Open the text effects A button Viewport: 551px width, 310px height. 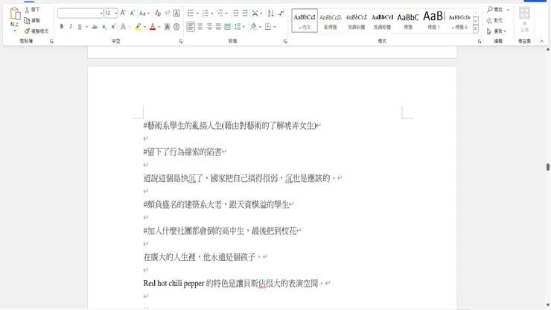[x=123, y=27]
